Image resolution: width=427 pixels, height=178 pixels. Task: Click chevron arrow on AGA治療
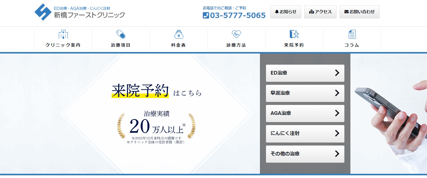(x=337, y=113)
